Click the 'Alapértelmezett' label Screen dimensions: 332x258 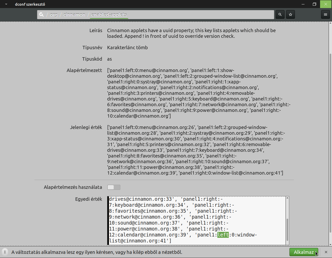tap(84, 70)
